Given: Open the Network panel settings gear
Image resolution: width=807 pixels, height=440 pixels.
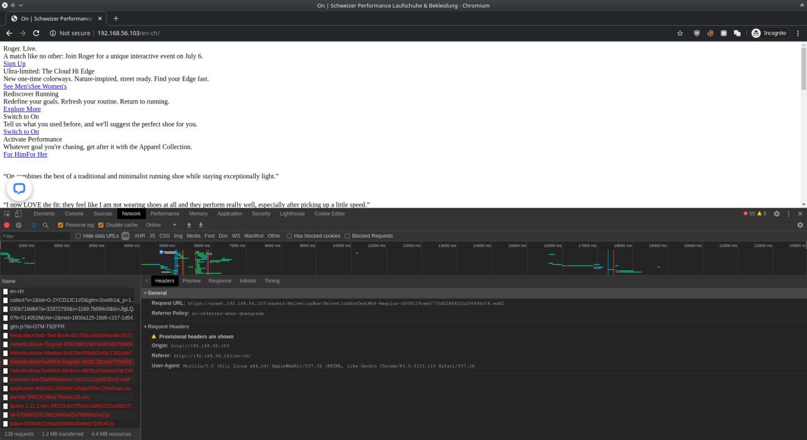Looking at the screenshot, I should (800, 225).
